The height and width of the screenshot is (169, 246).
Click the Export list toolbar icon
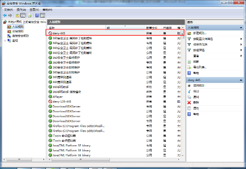[x=30, y=16]
